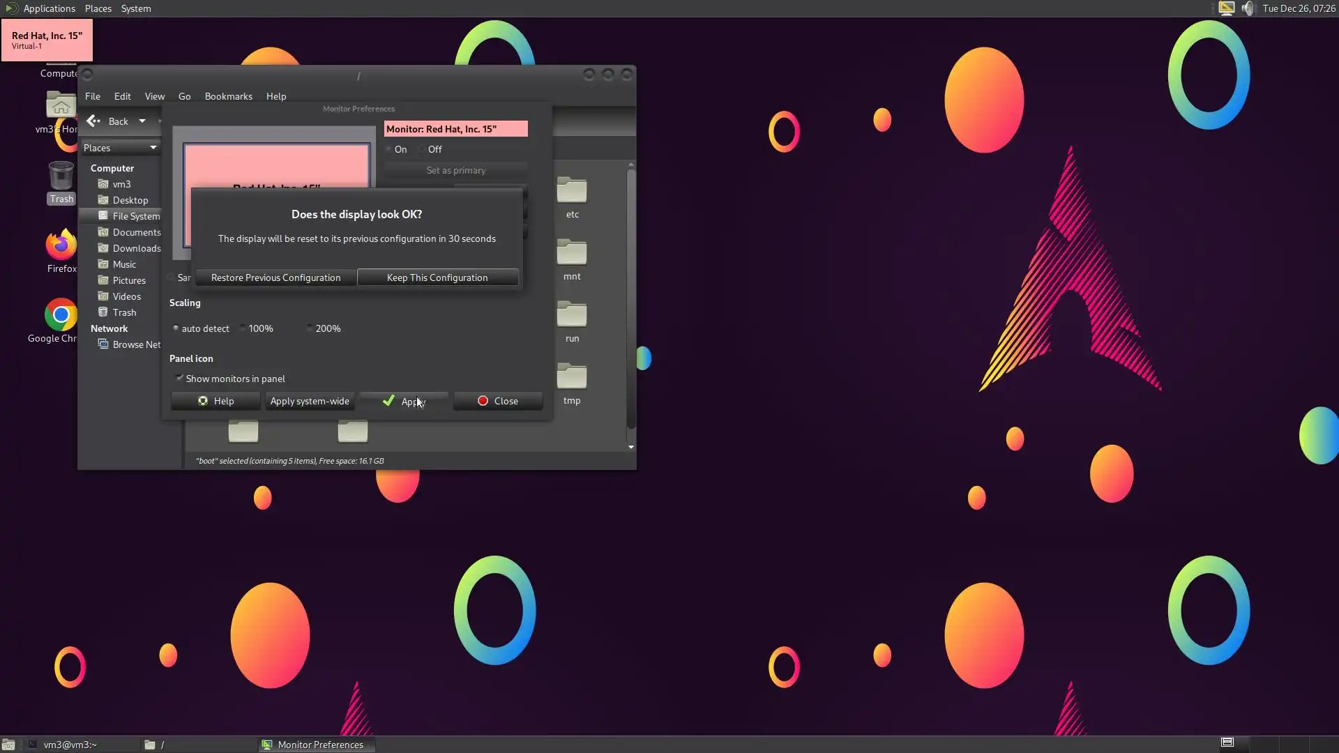Select the 200% scaling radio button
Viewport: 1339px width, 753px height.
click(310, 328)
